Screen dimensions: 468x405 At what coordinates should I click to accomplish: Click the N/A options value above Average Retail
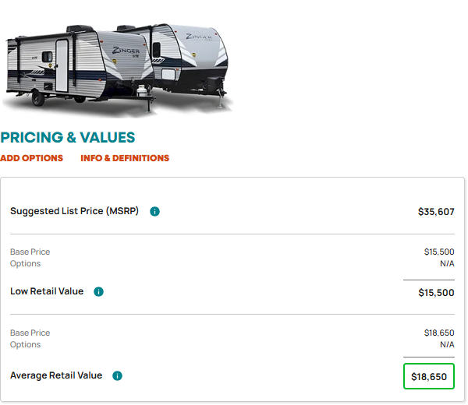coord(447,345)
